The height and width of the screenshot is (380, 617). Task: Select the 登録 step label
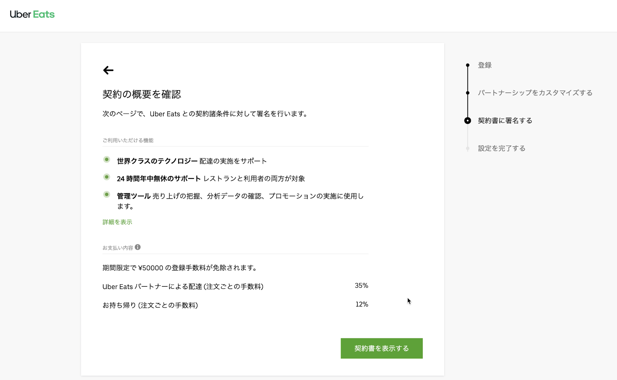point(484,65)
